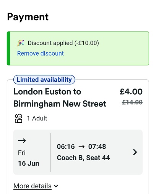
Task: Click the adult passenger icon
Action: point(18,118)
